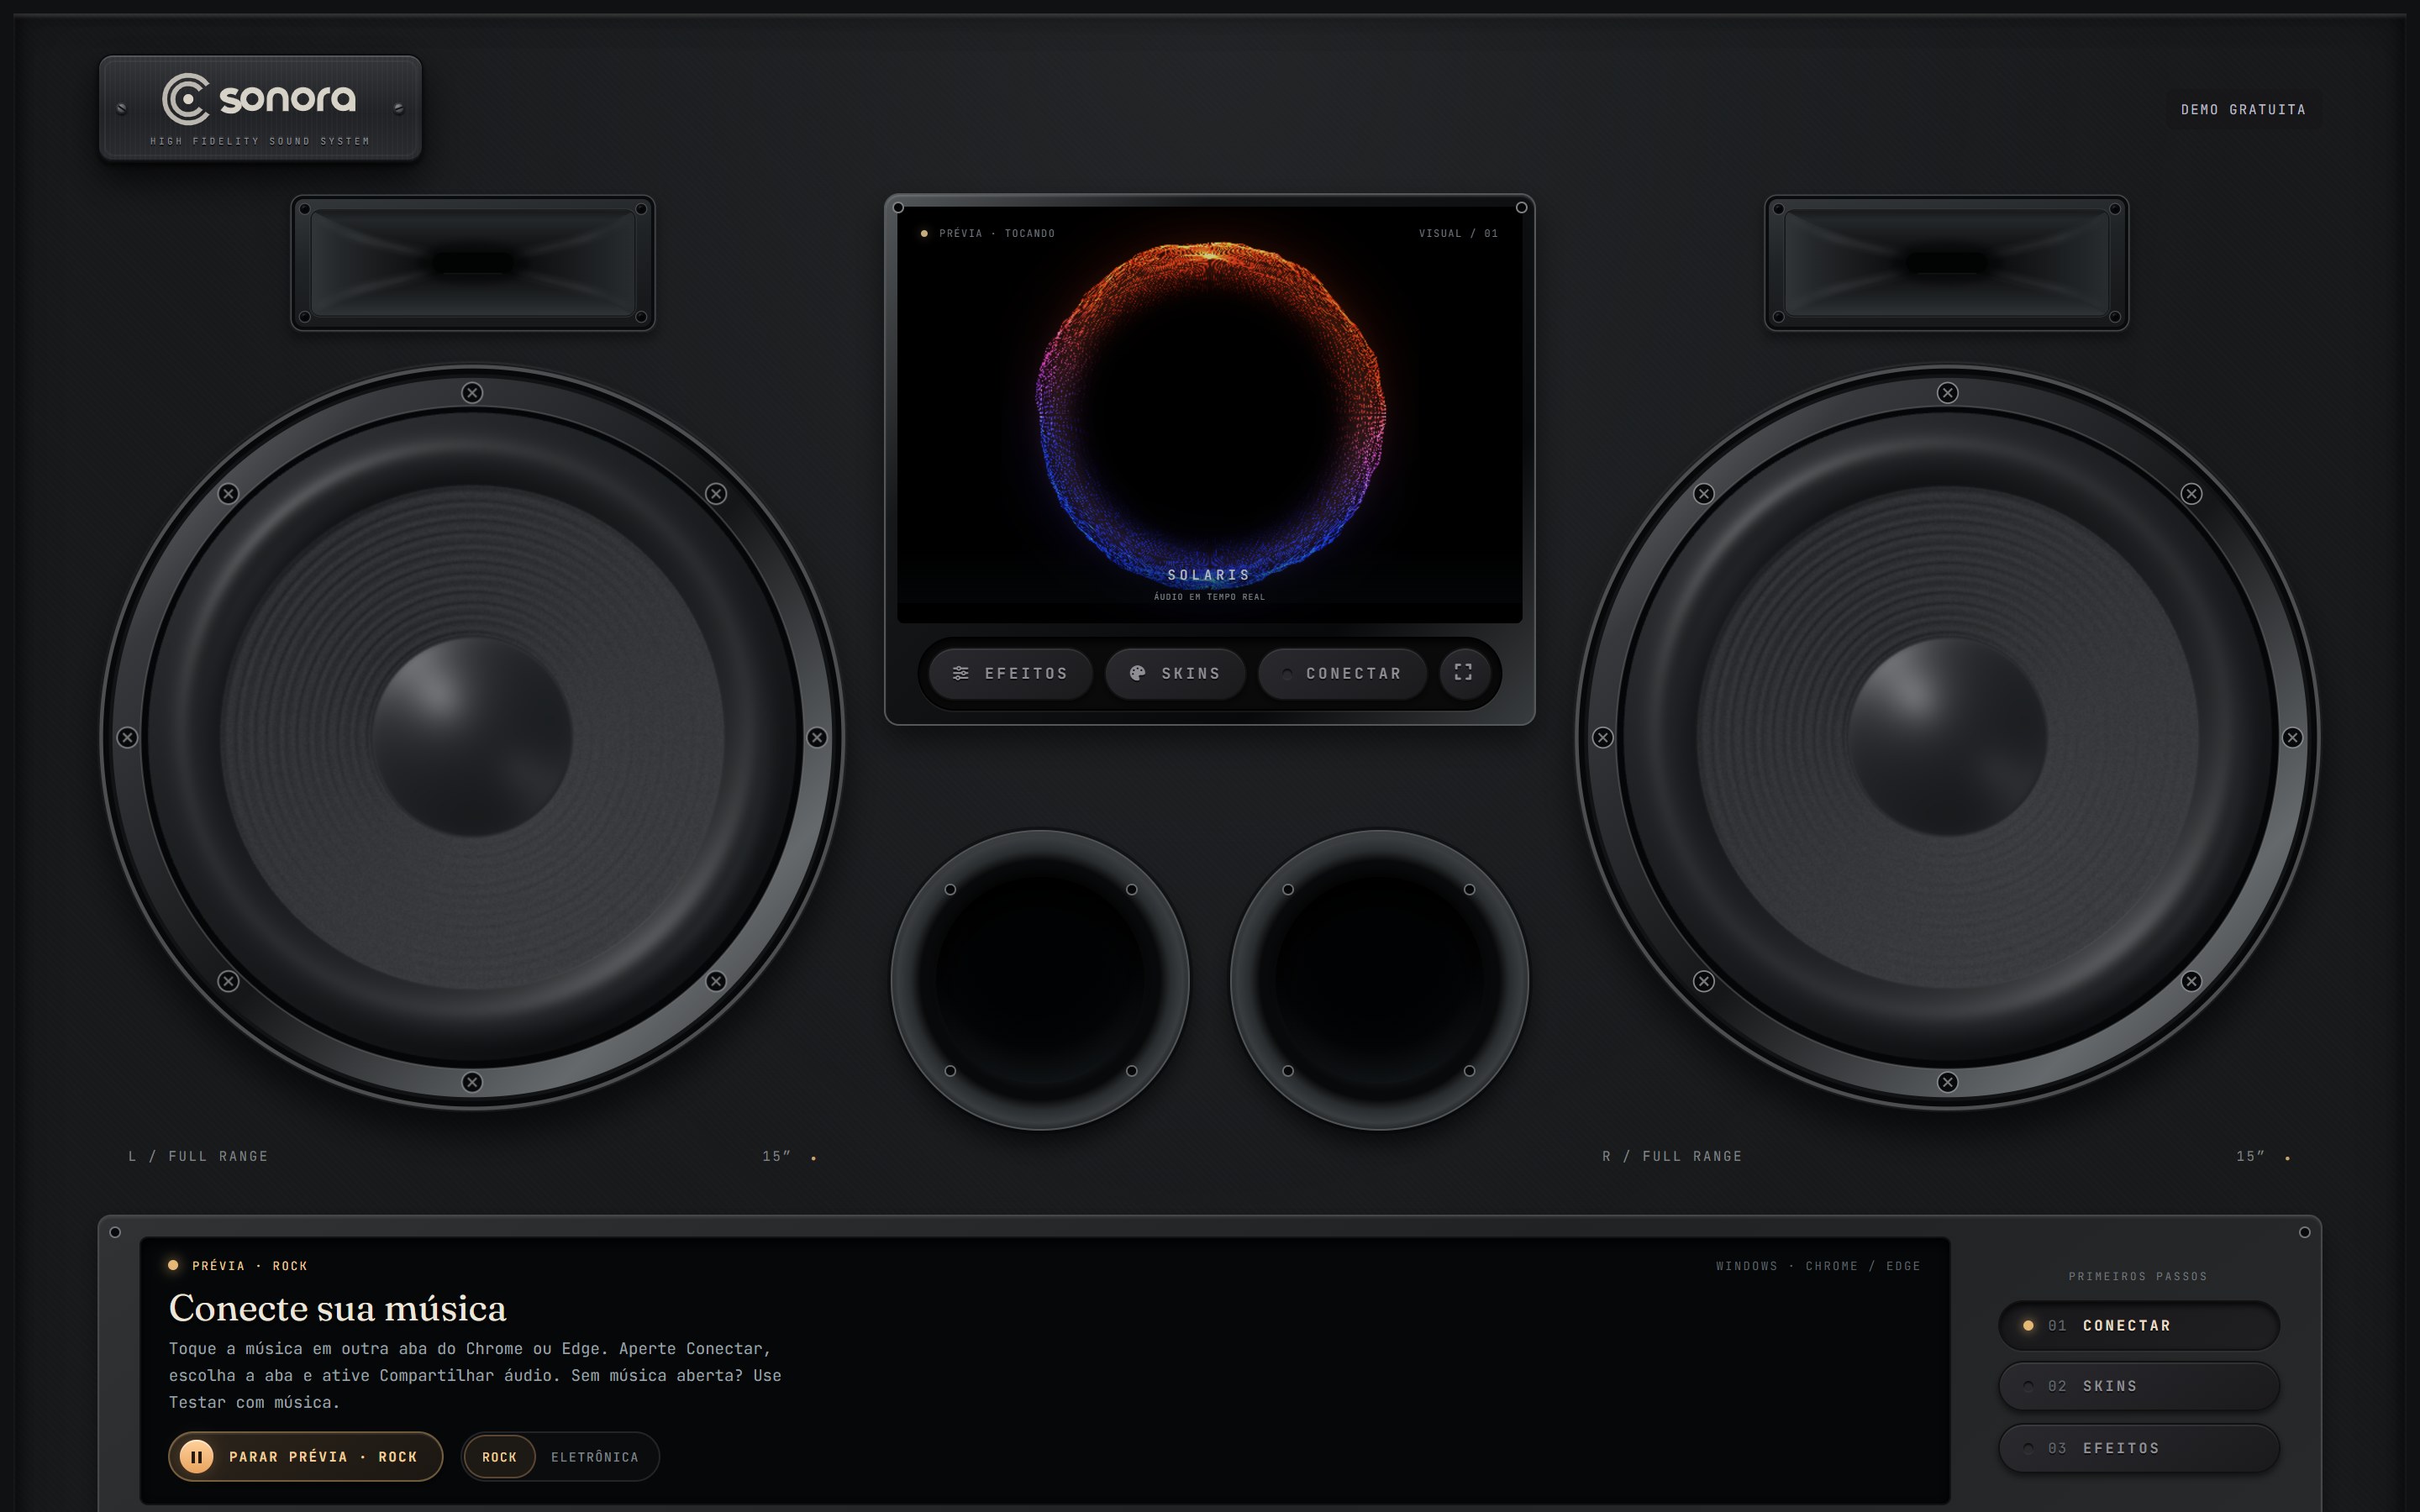Click the "SOLARIS" title in the visualizer
The height and width of the screenshot is (1512, 2420).
click(x=1209, y=575)
